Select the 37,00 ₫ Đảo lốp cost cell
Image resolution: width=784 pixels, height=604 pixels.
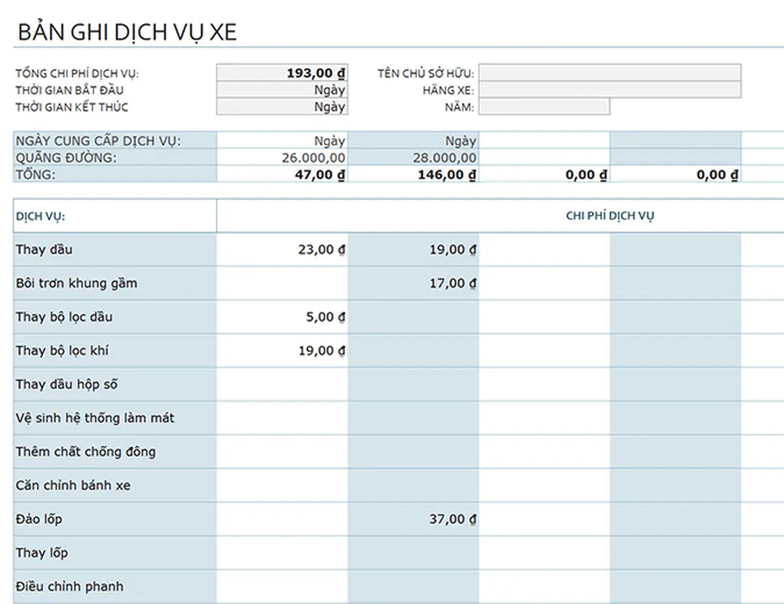tap(413, 519)
